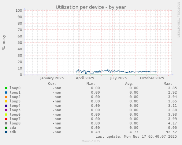
Task: Click loop4 max value 3.11
Action: click(172, 106)
